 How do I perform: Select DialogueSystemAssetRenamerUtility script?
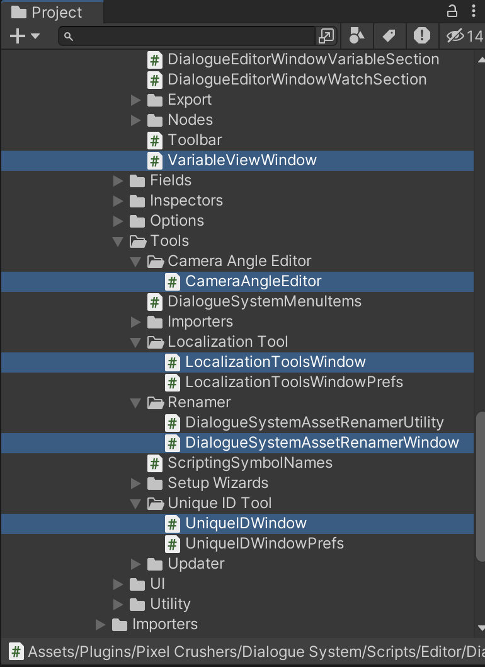click(314, 422)
